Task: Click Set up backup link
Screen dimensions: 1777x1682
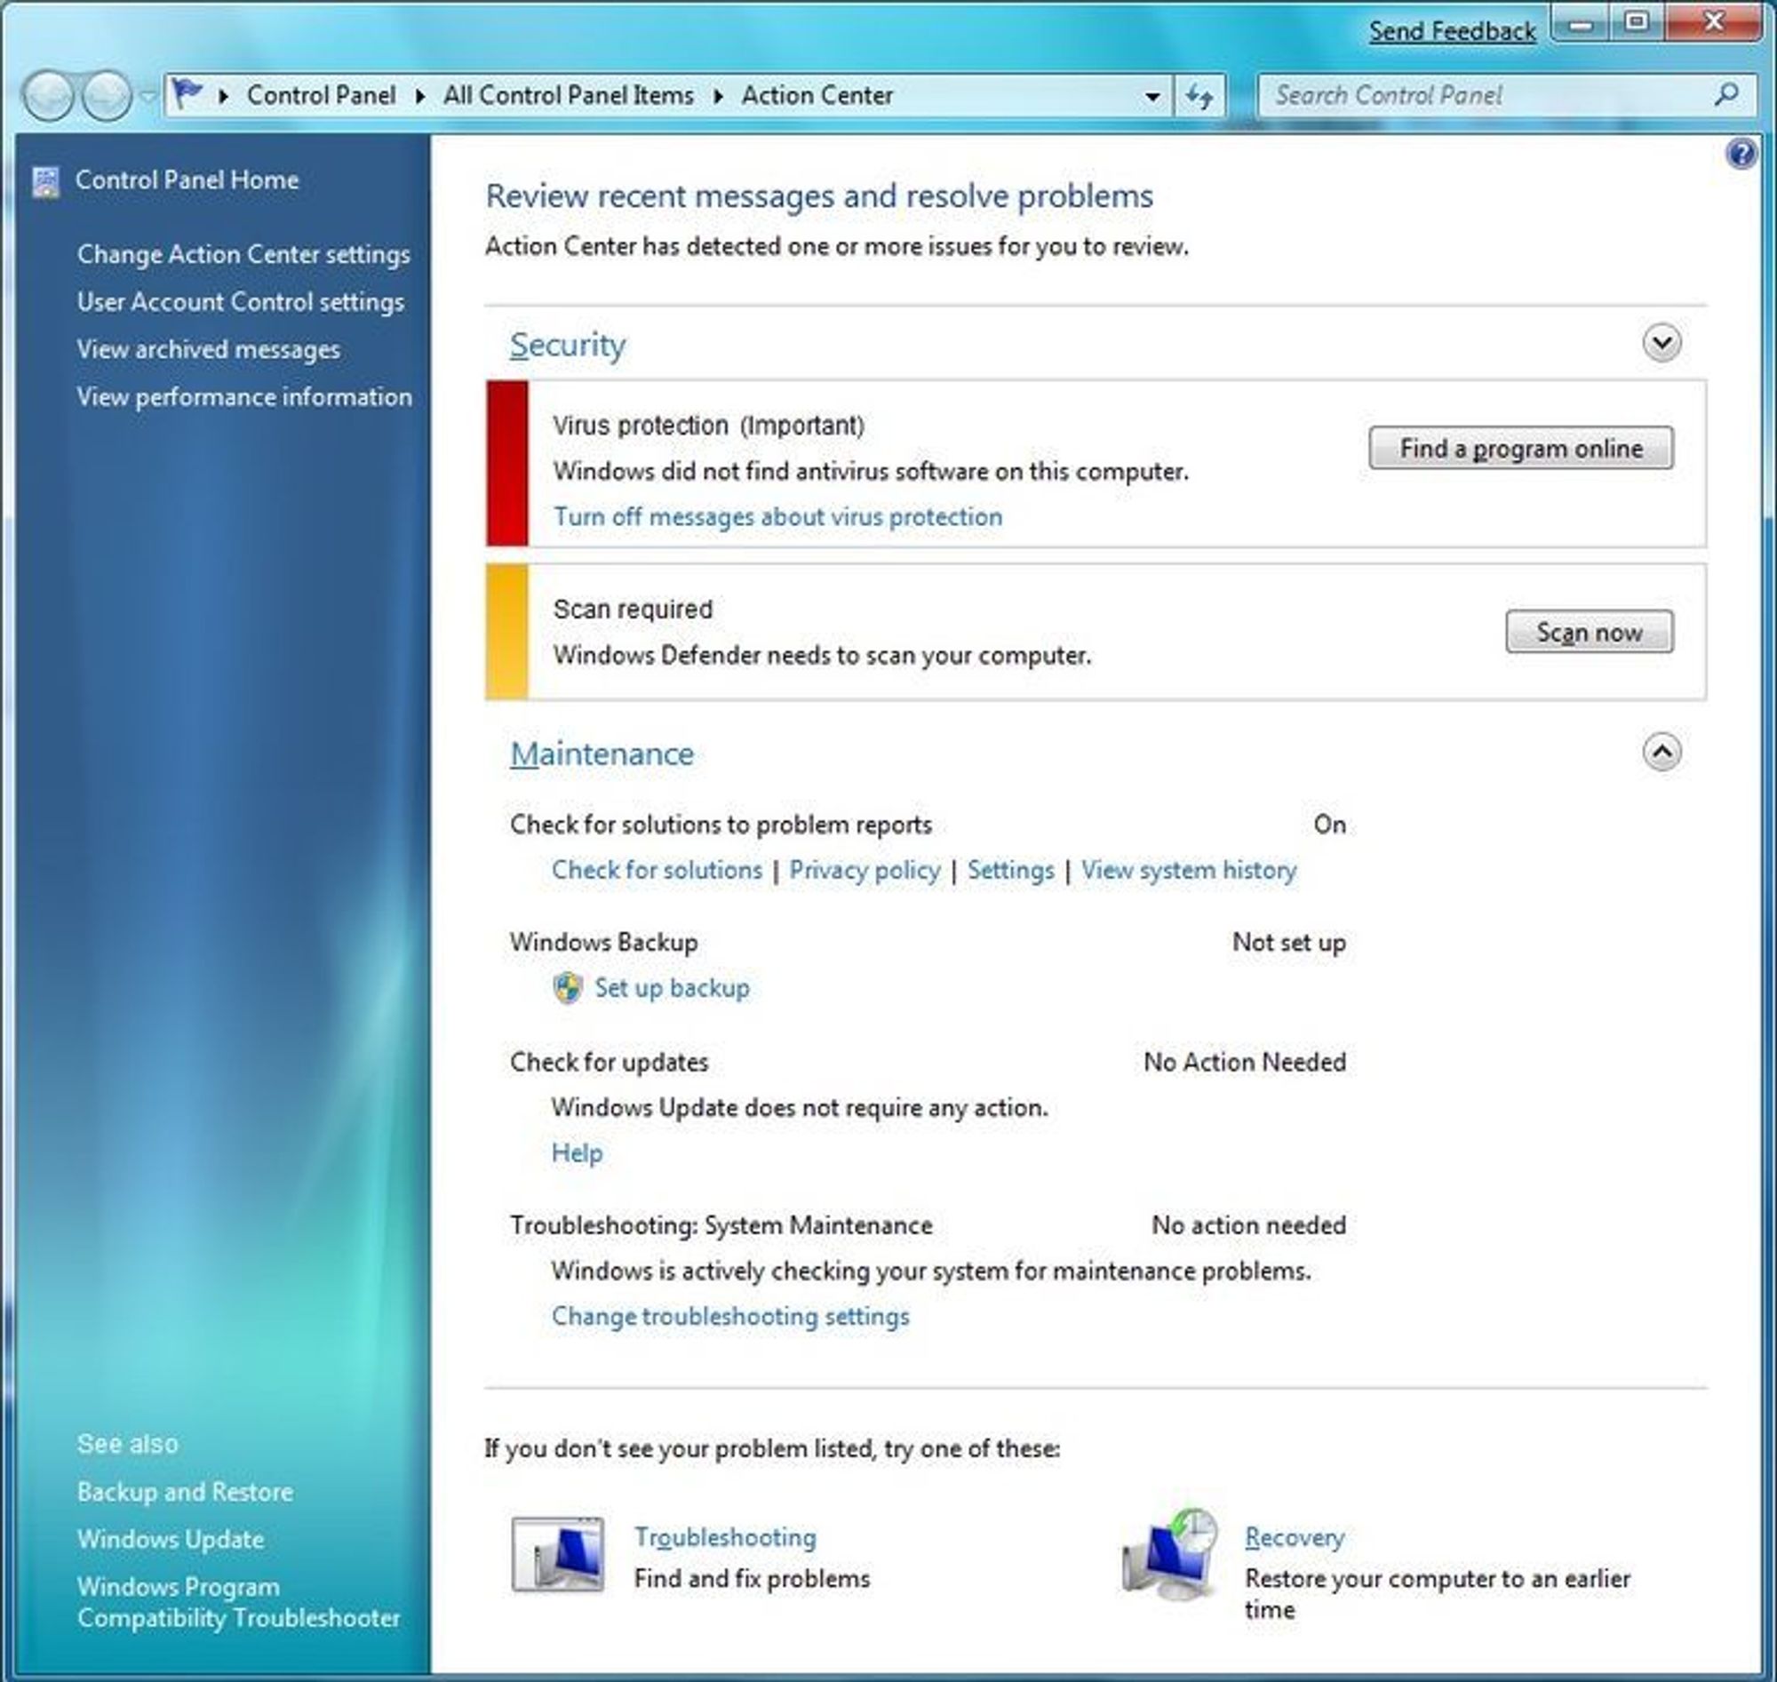Action: point(673,988)
